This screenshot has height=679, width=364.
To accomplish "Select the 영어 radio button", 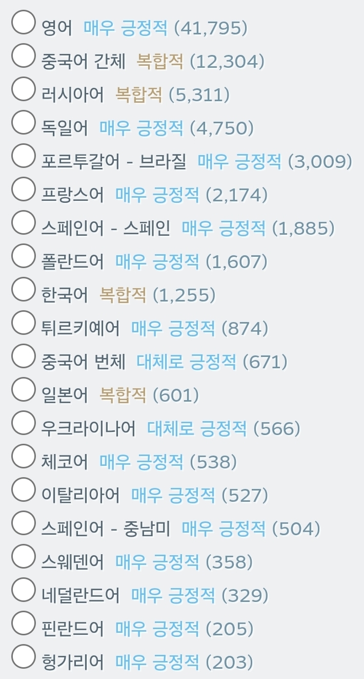I will coord(23,22).
